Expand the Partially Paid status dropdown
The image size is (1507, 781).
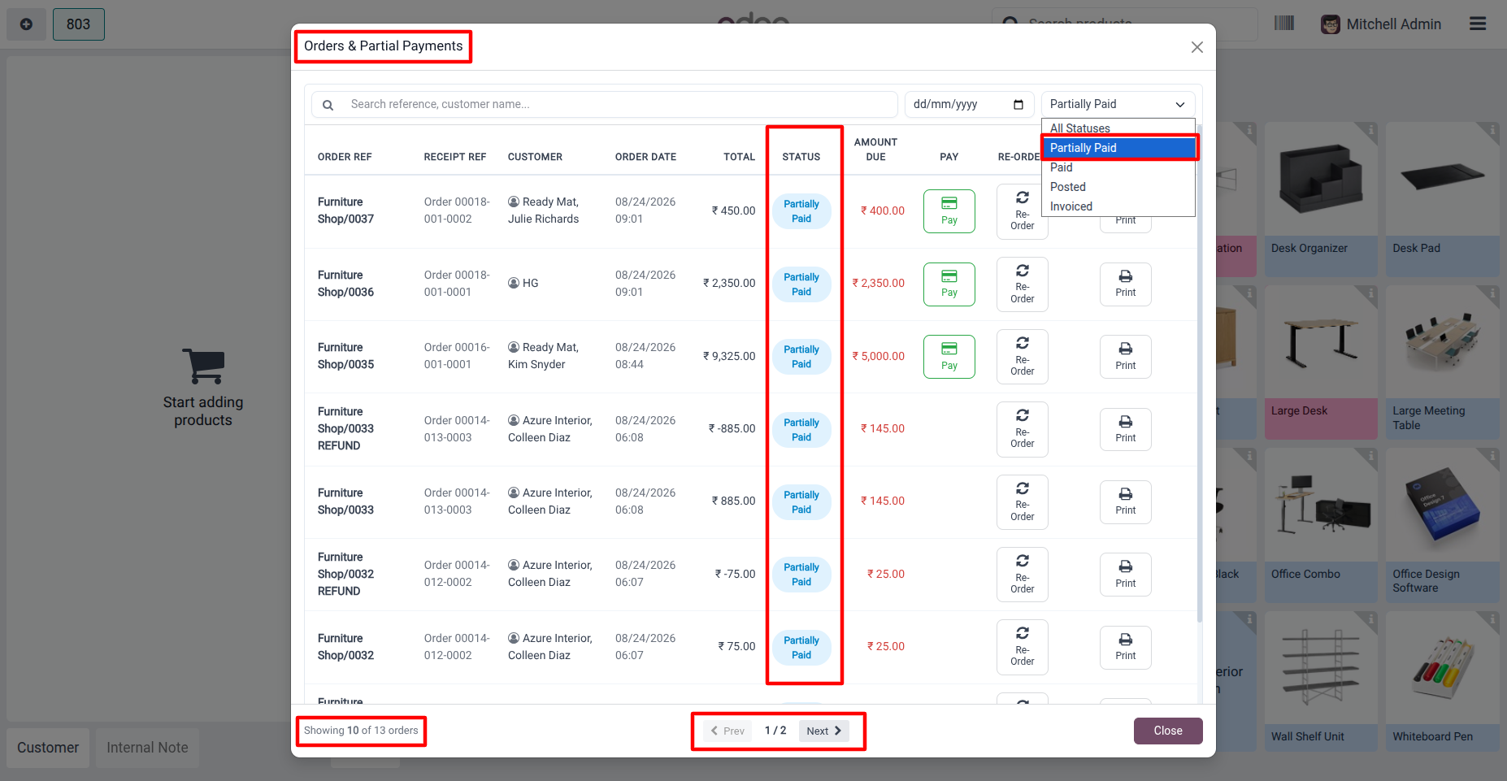pyautogui.click(x=1118, y=104)
